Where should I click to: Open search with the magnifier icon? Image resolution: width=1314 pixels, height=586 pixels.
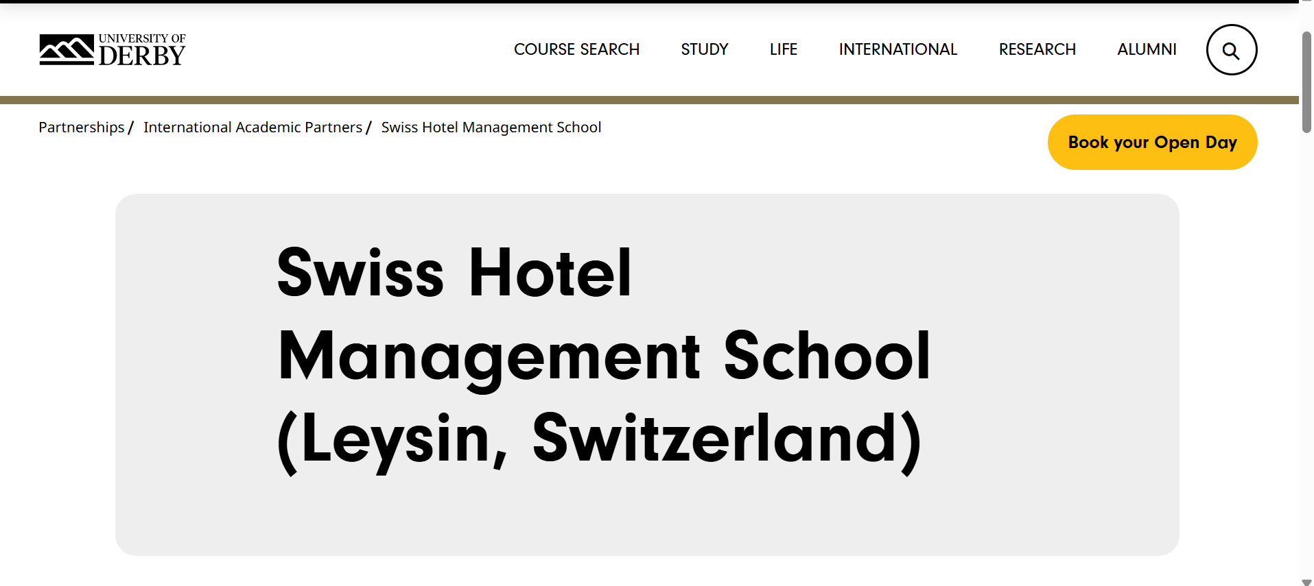1231,50
